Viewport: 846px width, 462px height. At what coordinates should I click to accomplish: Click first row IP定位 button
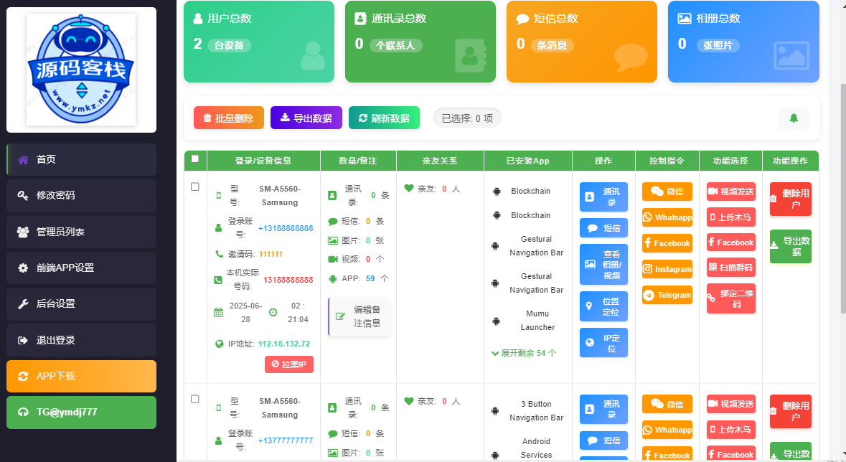(603, 343)
